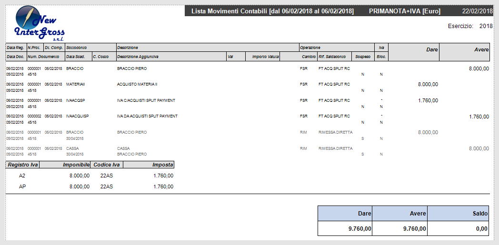This screenshot has width=499, height=245.
Task: Select the 'IVAACQUISP' sottoconto entry
Action: click(77, 116)
